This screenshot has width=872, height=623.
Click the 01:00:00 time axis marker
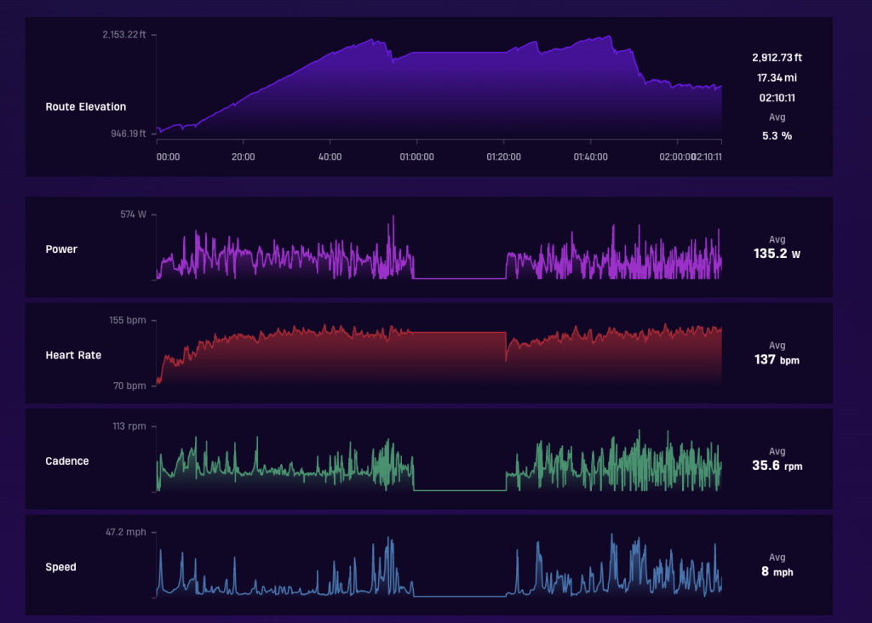[416, 157]
